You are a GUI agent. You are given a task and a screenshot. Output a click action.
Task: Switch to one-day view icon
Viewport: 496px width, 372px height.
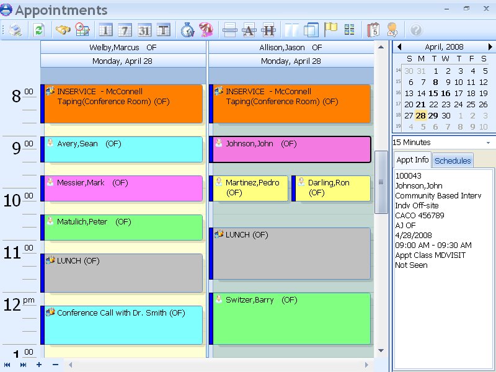tap(105, 30)
